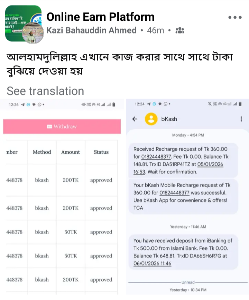Open the bKash chat overflow menu
The height and width of the screenshot is (300, 249).
241,119
